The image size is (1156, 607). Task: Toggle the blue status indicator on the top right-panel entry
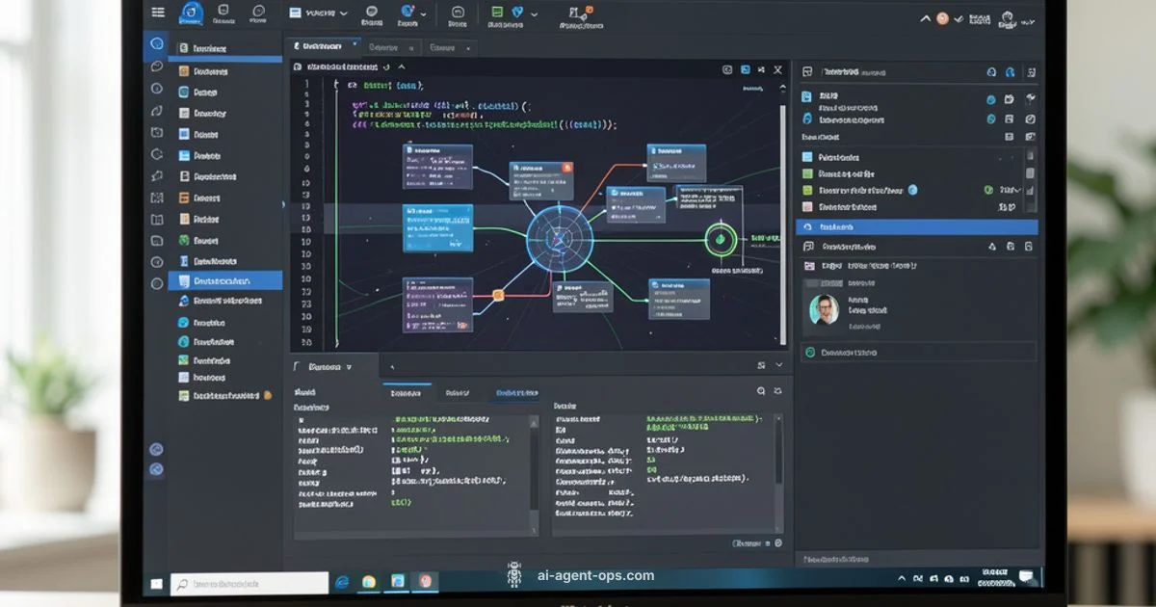989,97
